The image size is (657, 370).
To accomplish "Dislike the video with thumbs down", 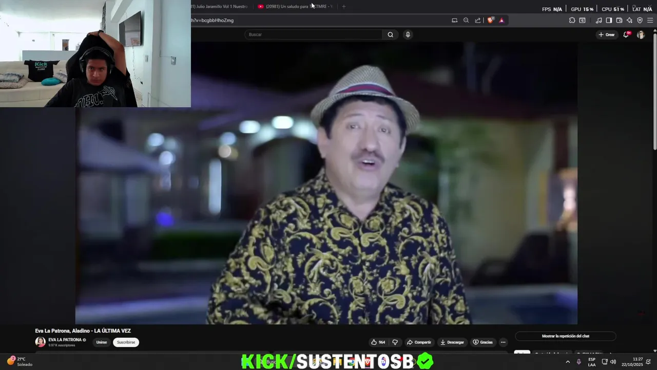I will 395,342.
